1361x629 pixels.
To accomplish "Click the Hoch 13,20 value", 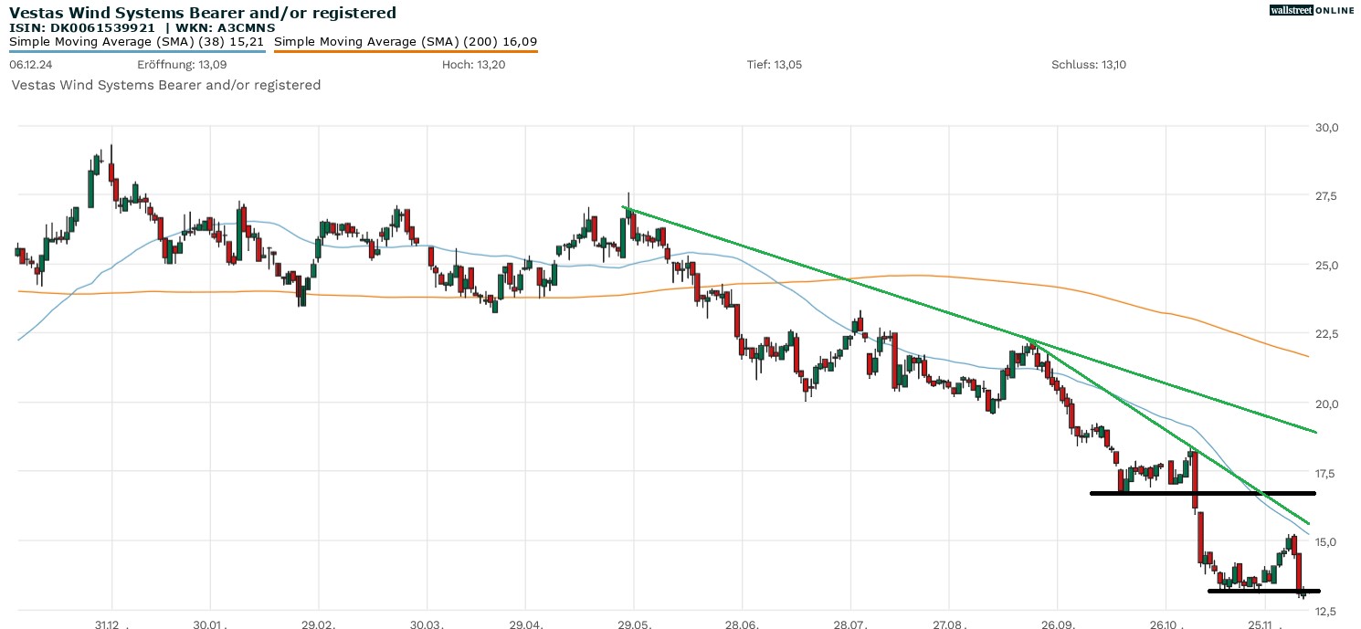I will click(x=472, y=65).
